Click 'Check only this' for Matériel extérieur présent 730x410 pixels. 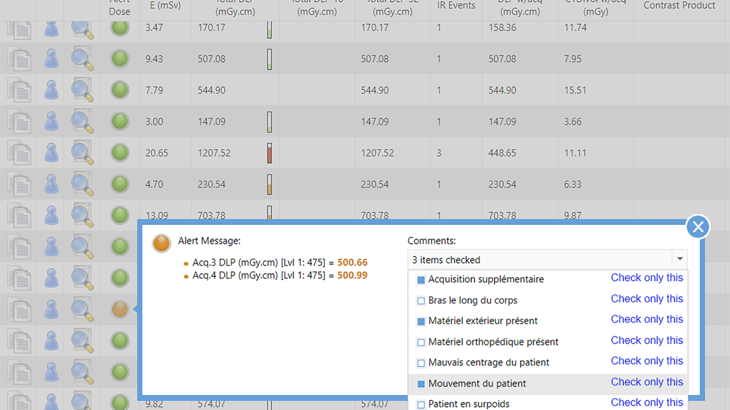pos(647,319)
